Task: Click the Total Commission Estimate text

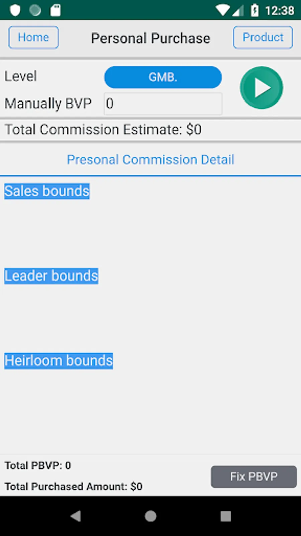Action: pyautogui.click(x=103, y=130)
